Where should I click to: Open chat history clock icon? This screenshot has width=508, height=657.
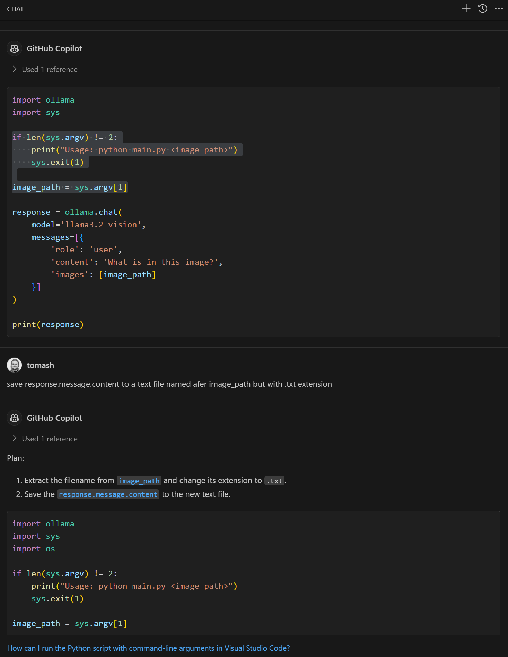483,8
